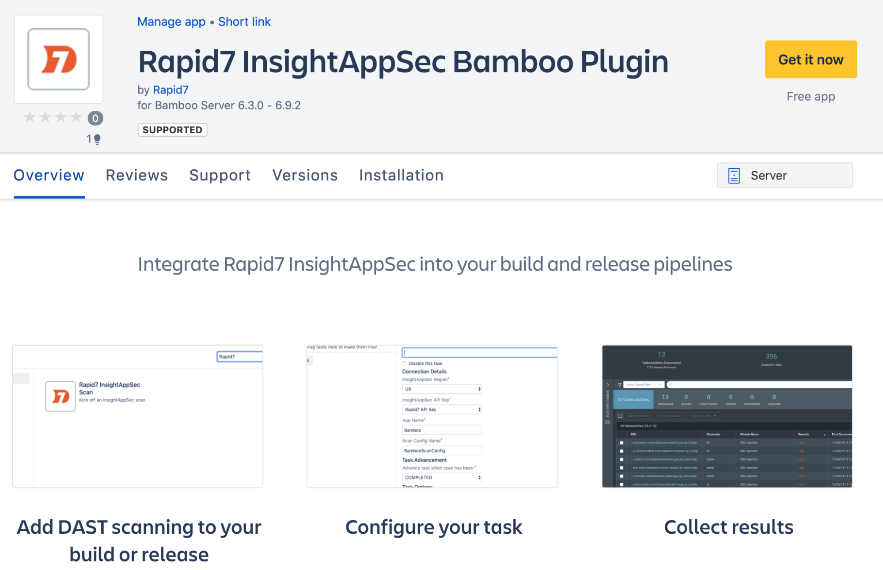883x570 pixels.
Task: Open the Add DAST scanning screenshot thumbnail
Action: [x=138, y=416]
